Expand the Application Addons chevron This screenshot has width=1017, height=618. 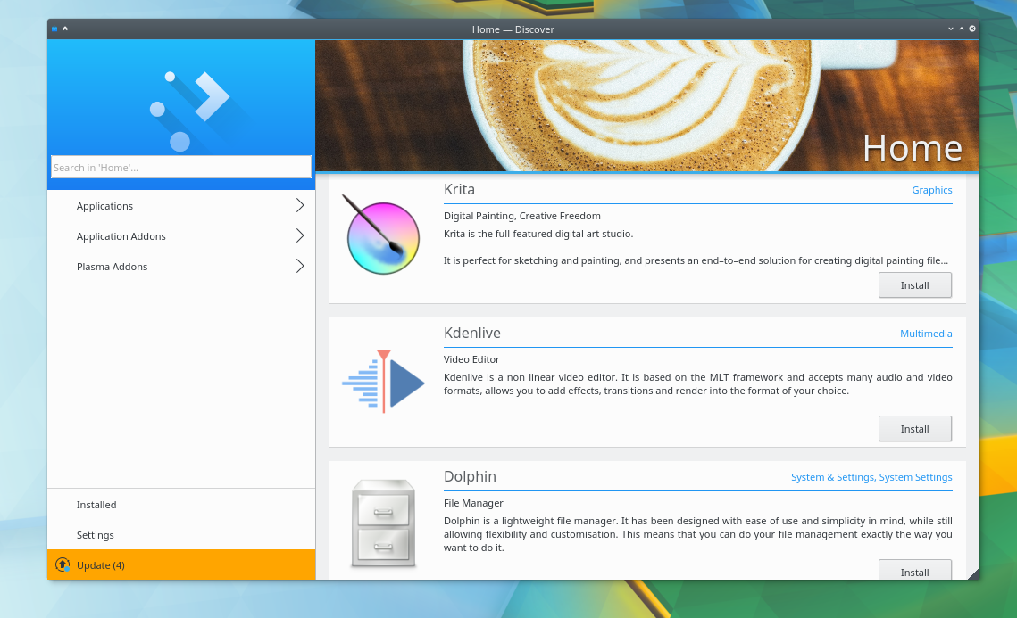pos(300,235)
